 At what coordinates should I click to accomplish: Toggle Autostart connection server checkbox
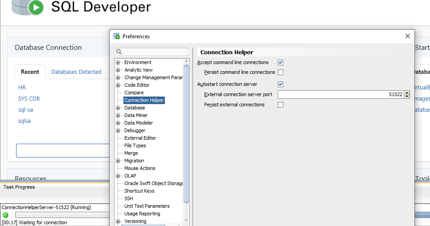(280, 85)
